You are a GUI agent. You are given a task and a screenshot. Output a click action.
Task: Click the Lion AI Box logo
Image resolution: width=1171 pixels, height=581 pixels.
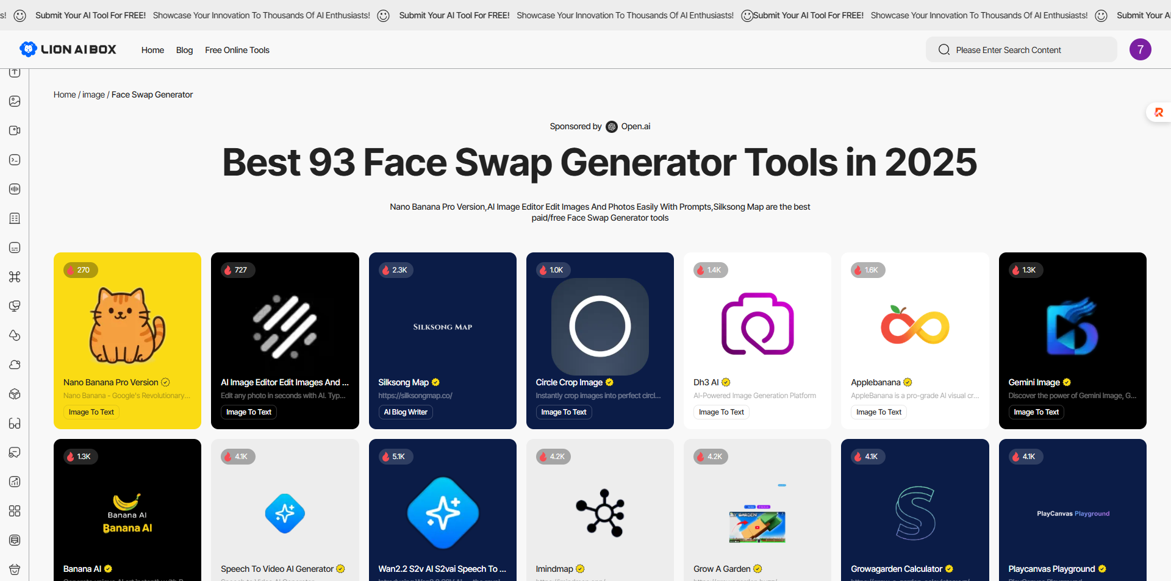68,49
